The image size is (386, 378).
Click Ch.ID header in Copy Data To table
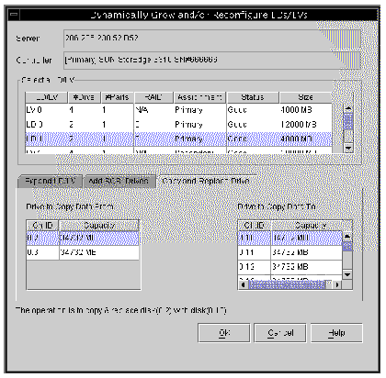pyautogui.click(x=255, y=226)
